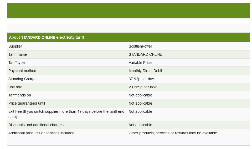Screen dimensions: 252x149
Task: Select the STANDARD ONLINE tariff name value
Action: [x=145, y=54]
